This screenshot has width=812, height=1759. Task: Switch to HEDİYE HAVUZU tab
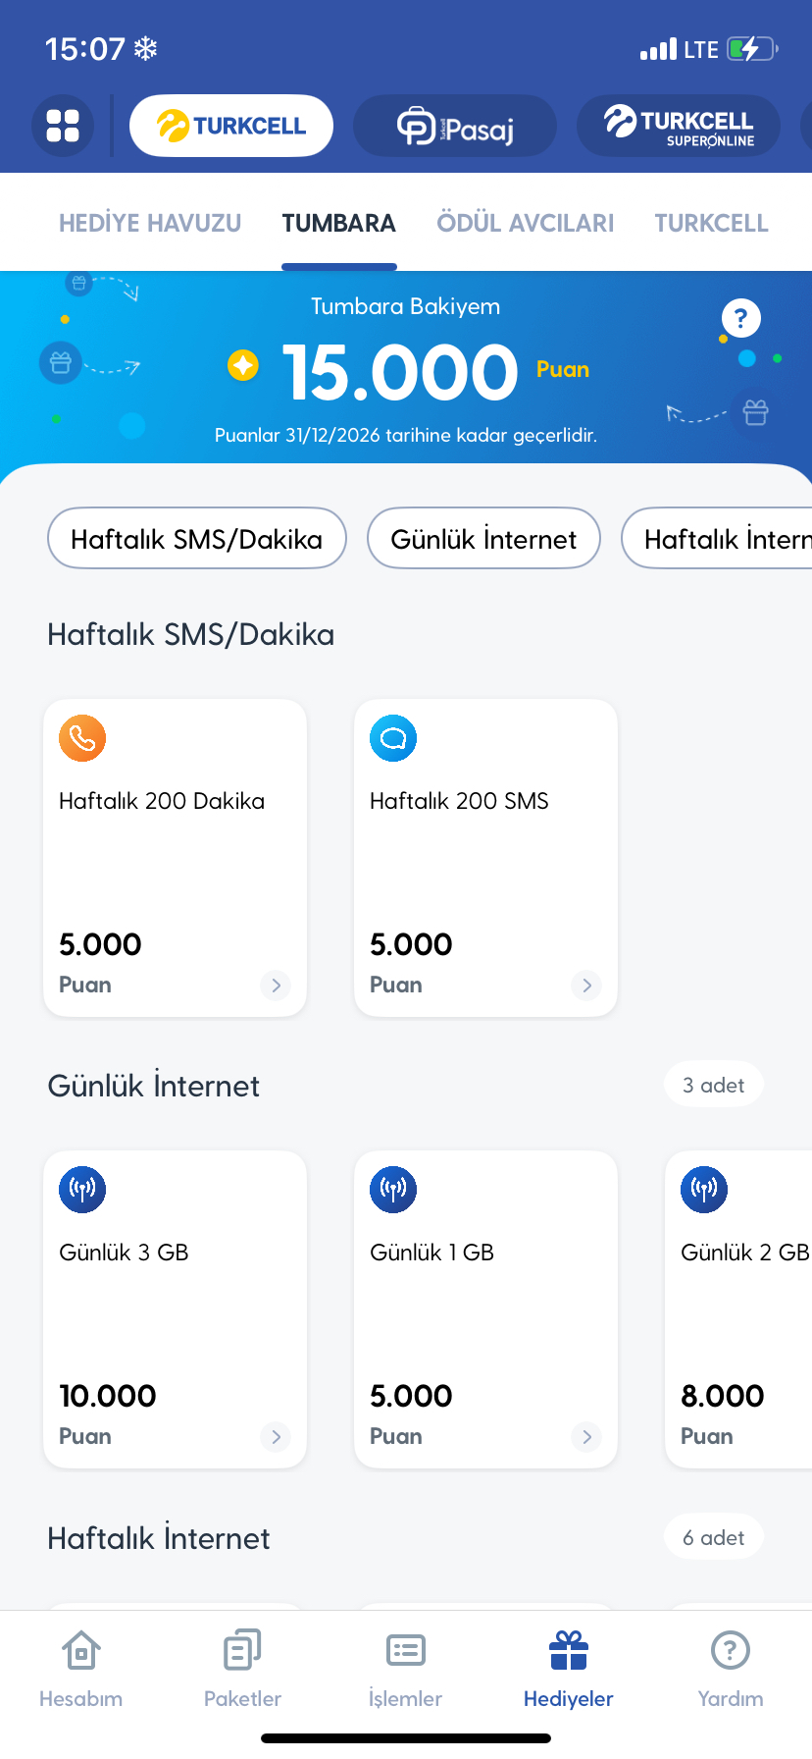coord(150,223)
